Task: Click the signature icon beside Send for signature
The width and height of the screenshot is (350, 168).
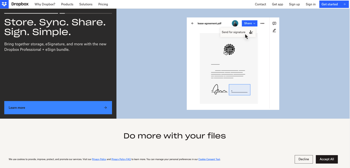Action: click(x=251, y=32)
